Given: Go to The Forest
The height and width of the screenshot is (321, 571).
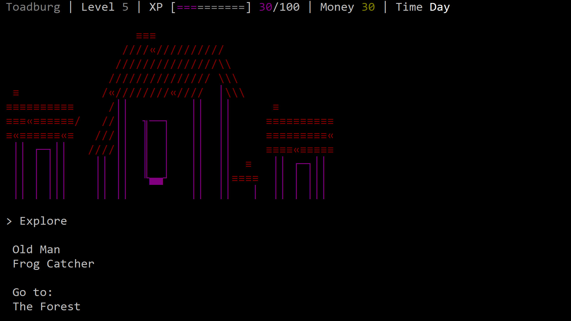Looking at the screenshot, I should pos(47,307).
